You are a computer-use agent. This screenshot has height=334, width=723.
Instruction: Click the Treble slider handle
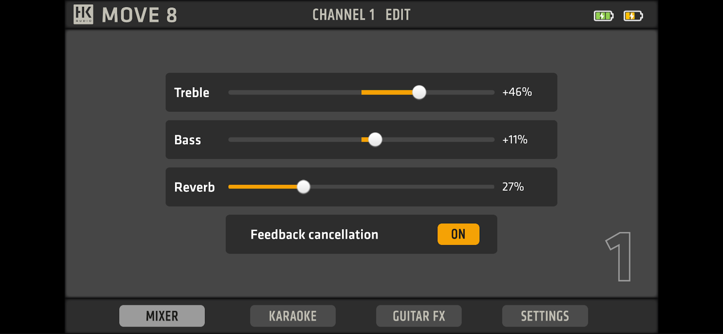419,92
